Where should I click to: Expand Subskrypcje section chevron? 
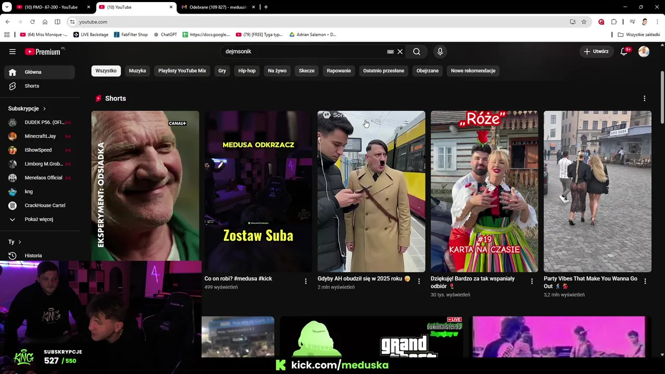point(44,109)
